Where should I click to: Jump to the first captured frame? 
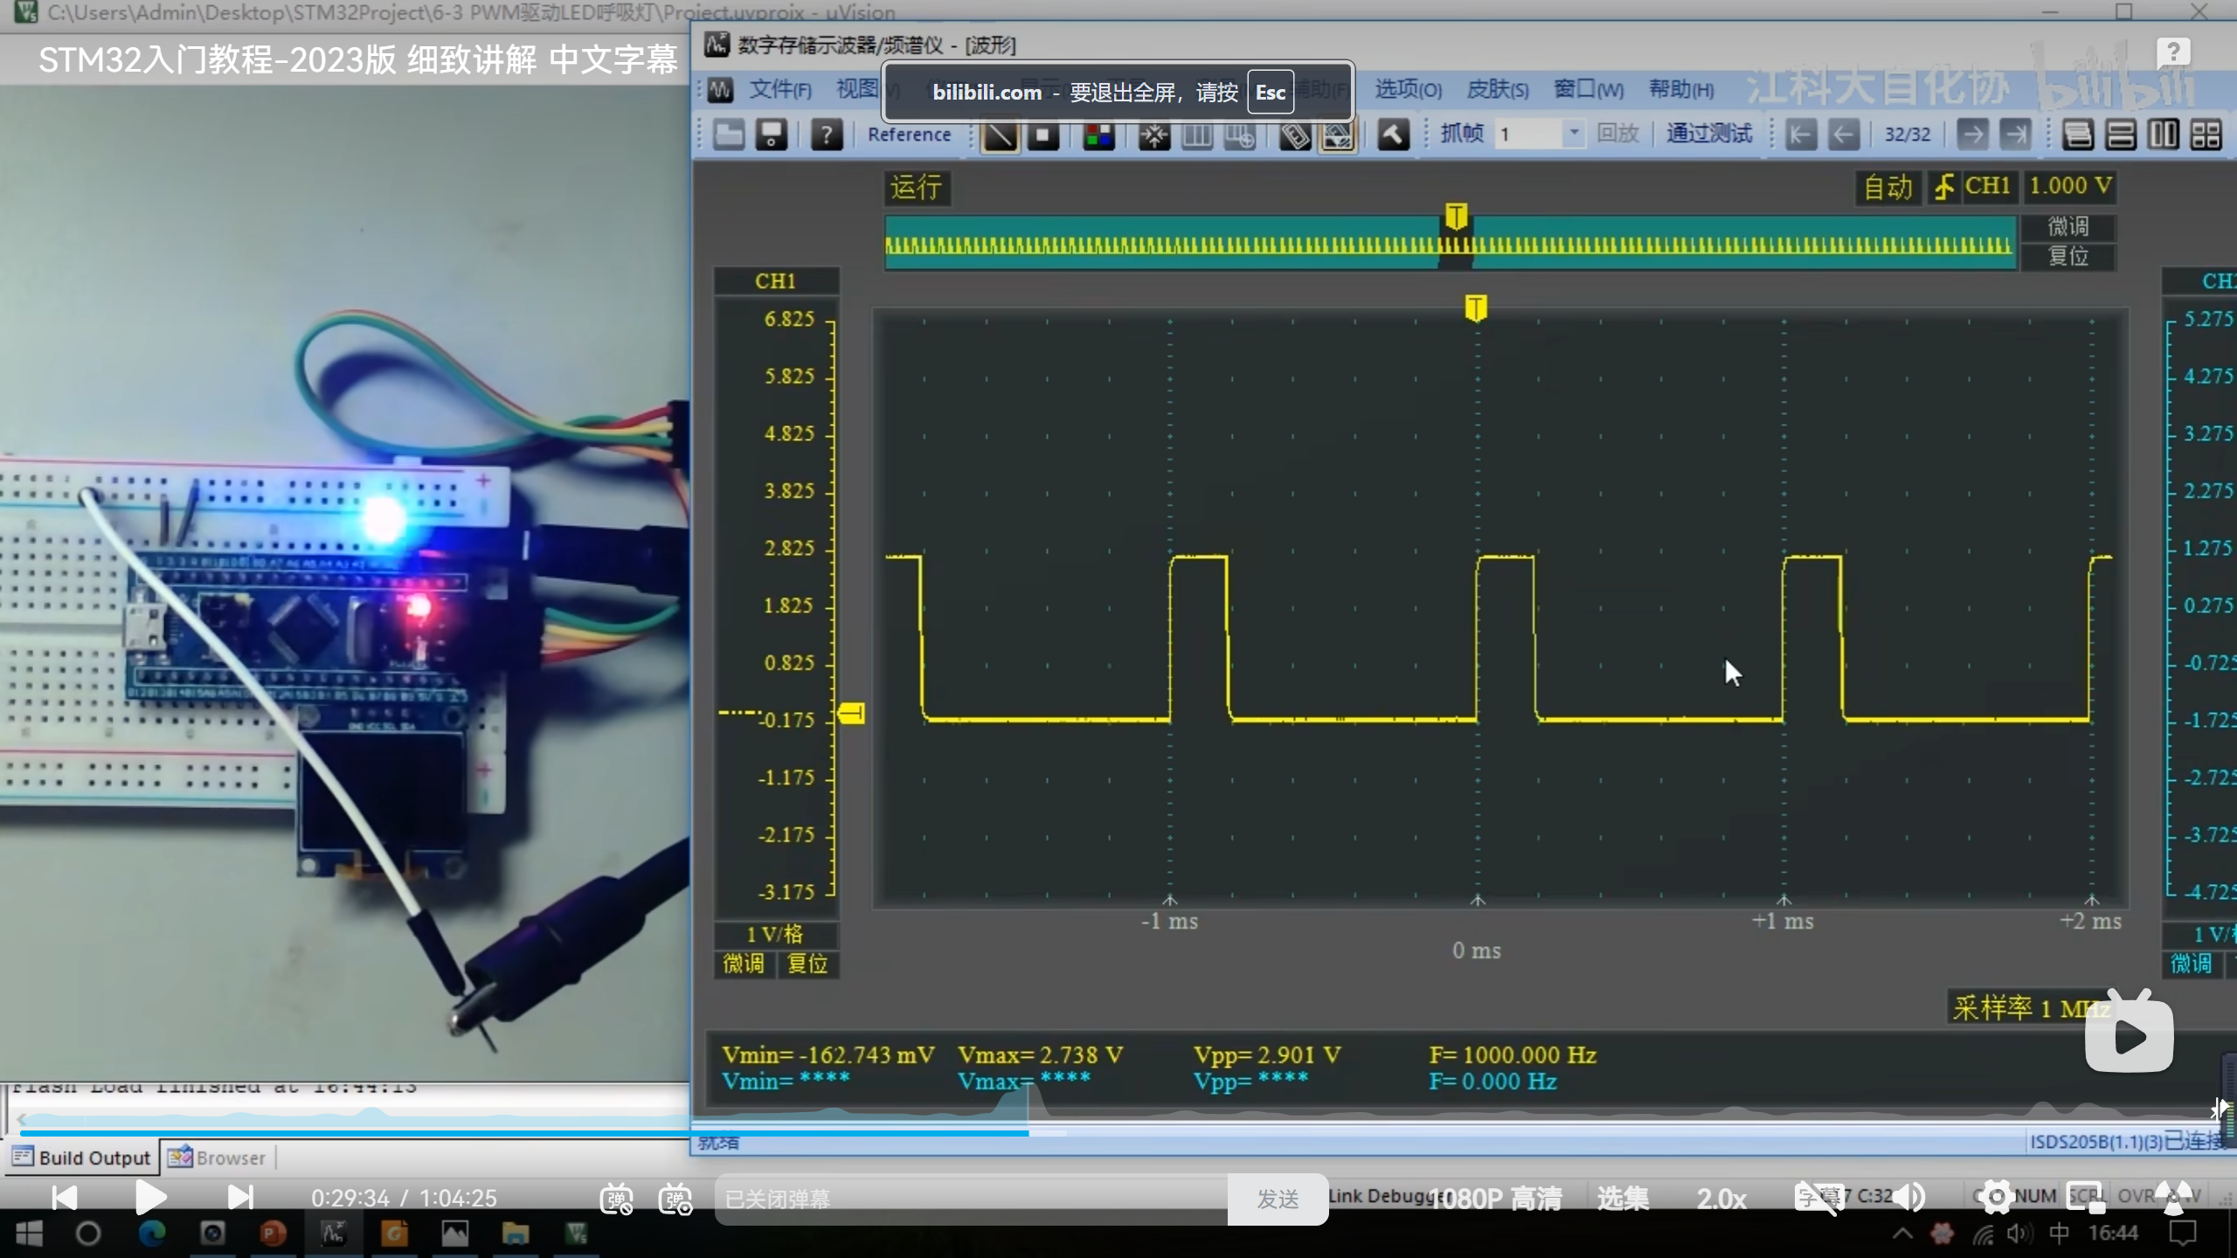[x=1800, y=135]
